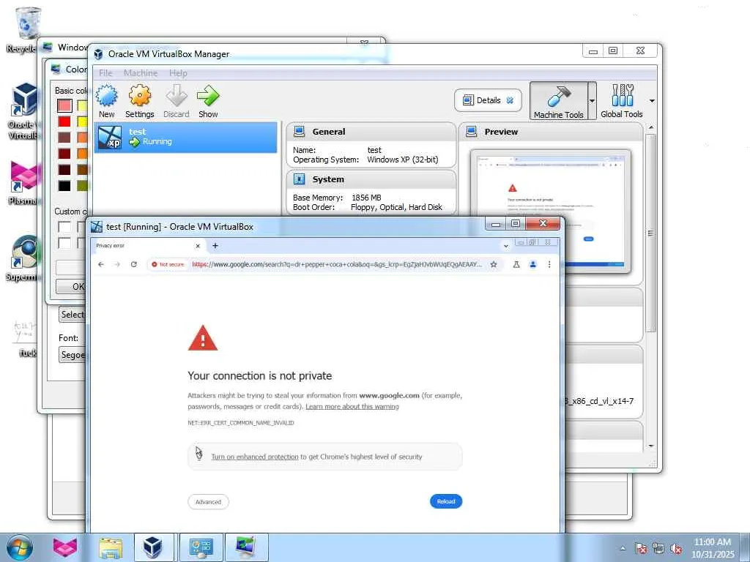Click NET::ERR_CERT_COMMON_NAME_INVALID error code
The height and width of the screenshot is (562, 750).
pos(240,423)
